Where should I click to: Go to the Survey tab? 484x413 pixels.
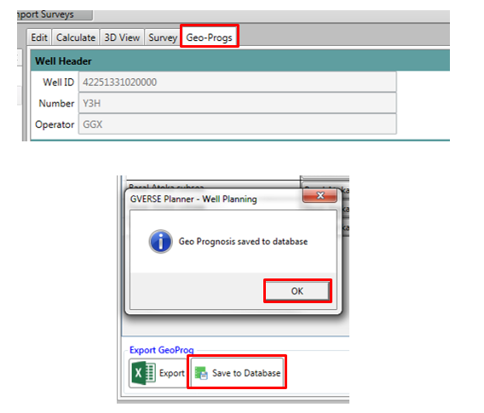click(163, 37)
